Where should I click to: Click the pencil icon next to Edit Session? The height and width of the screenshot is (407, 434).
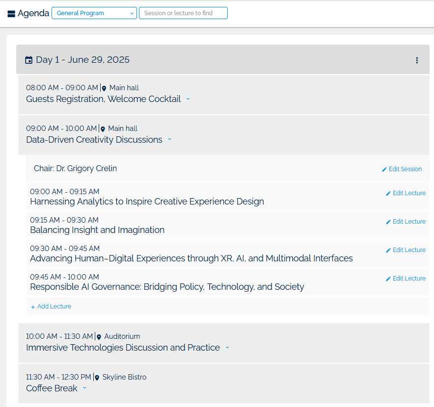(385, 169)
